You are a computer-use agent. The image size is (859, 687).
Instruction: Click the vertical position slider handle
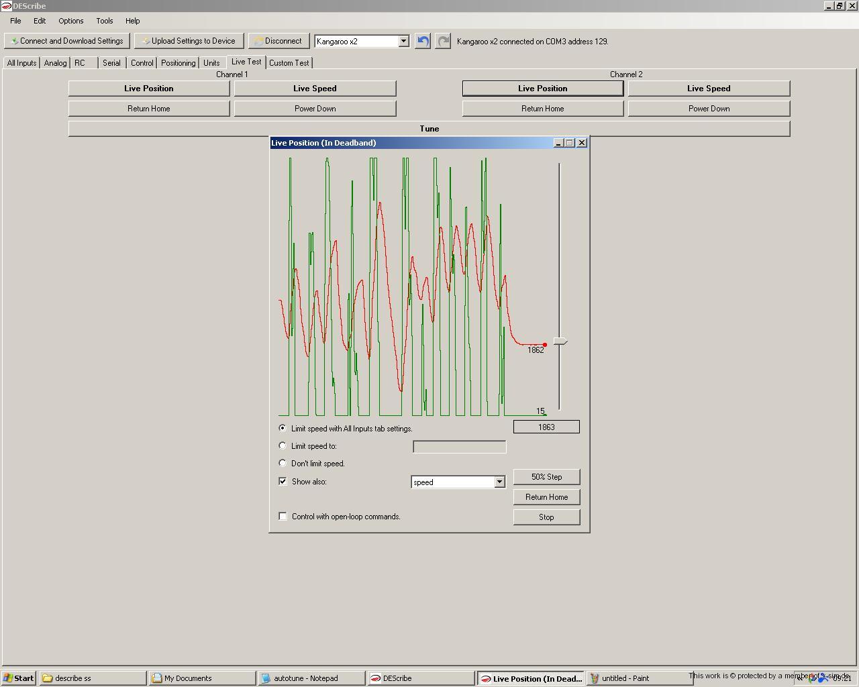coord(560,342)
